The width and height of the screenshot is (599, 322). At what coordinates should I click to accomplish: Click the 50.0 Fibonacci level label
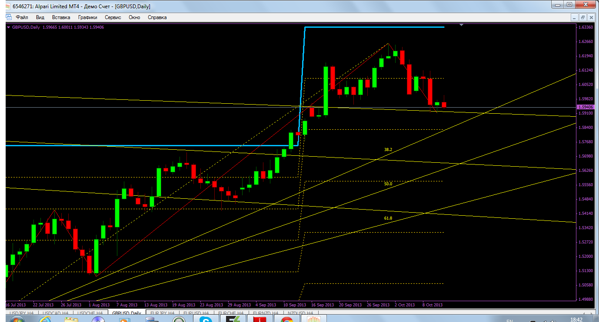[388, 184]
